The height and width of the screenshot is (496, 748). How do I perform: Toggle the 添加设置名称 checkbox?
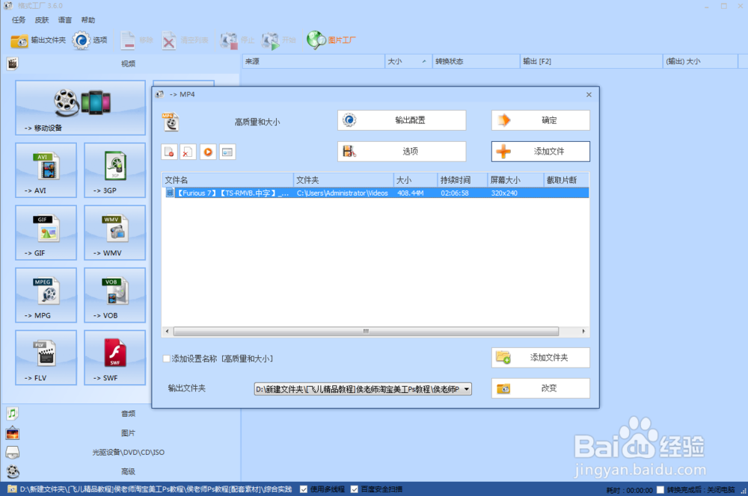[x=167, y=359]
